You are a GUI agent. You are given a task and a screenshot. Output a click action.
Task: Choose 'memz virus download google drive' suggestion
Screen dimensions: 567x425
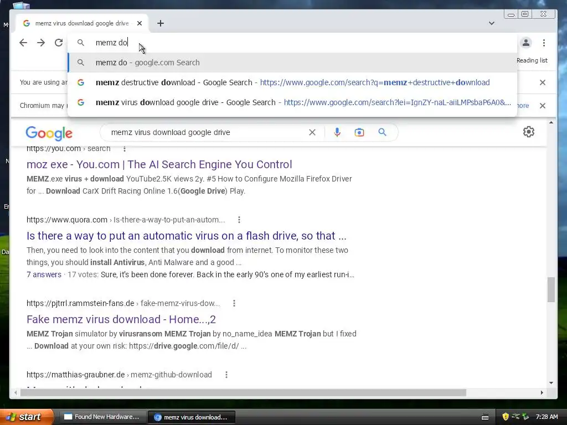292,102
